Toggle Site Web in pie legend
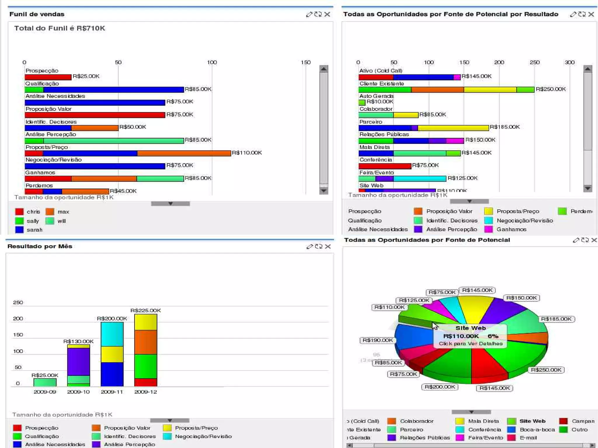This screenshot has width=598, height=448. 511,421
